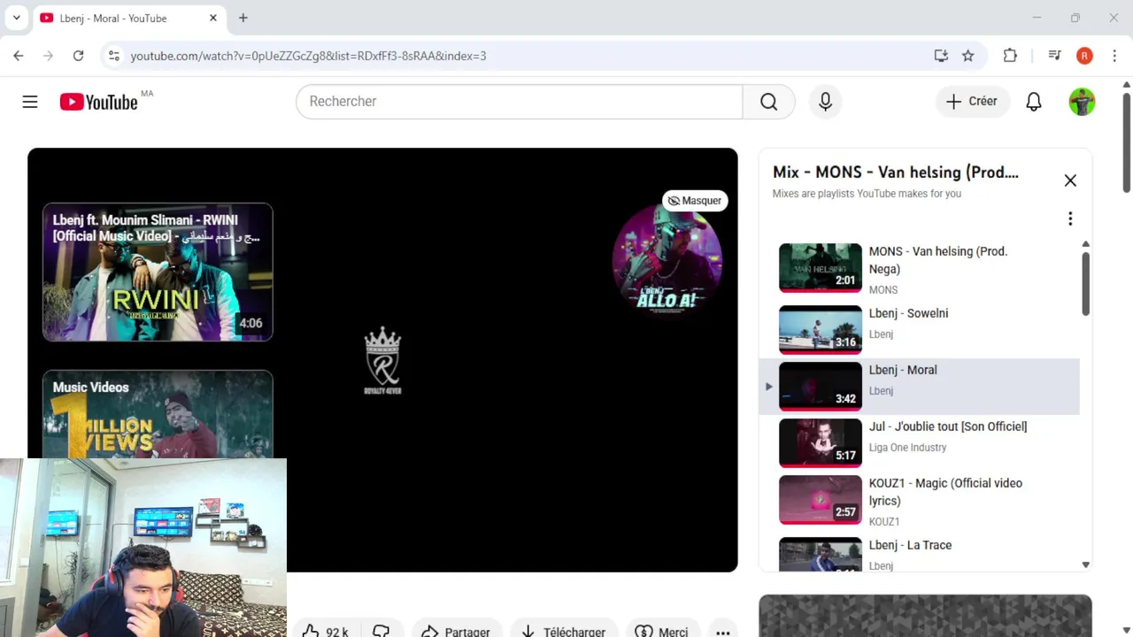Go back in browser history
This screenshot has width=1133, height=637.
pyautogui.click(x=19, y=56)
